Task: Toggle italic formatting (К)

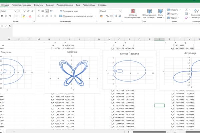Action: tap(6, 16)
